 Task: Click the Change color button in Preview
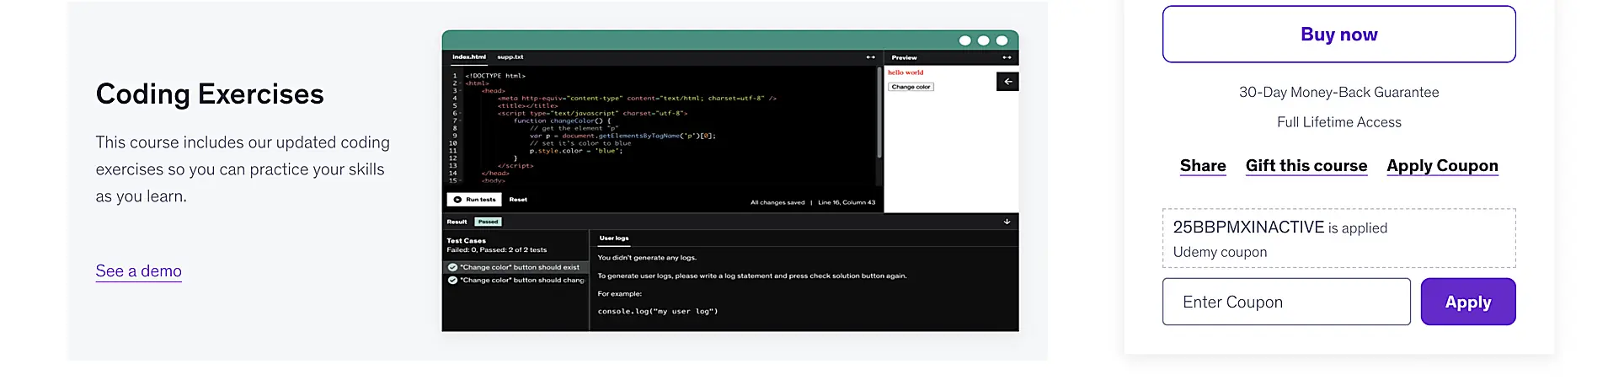911,87
